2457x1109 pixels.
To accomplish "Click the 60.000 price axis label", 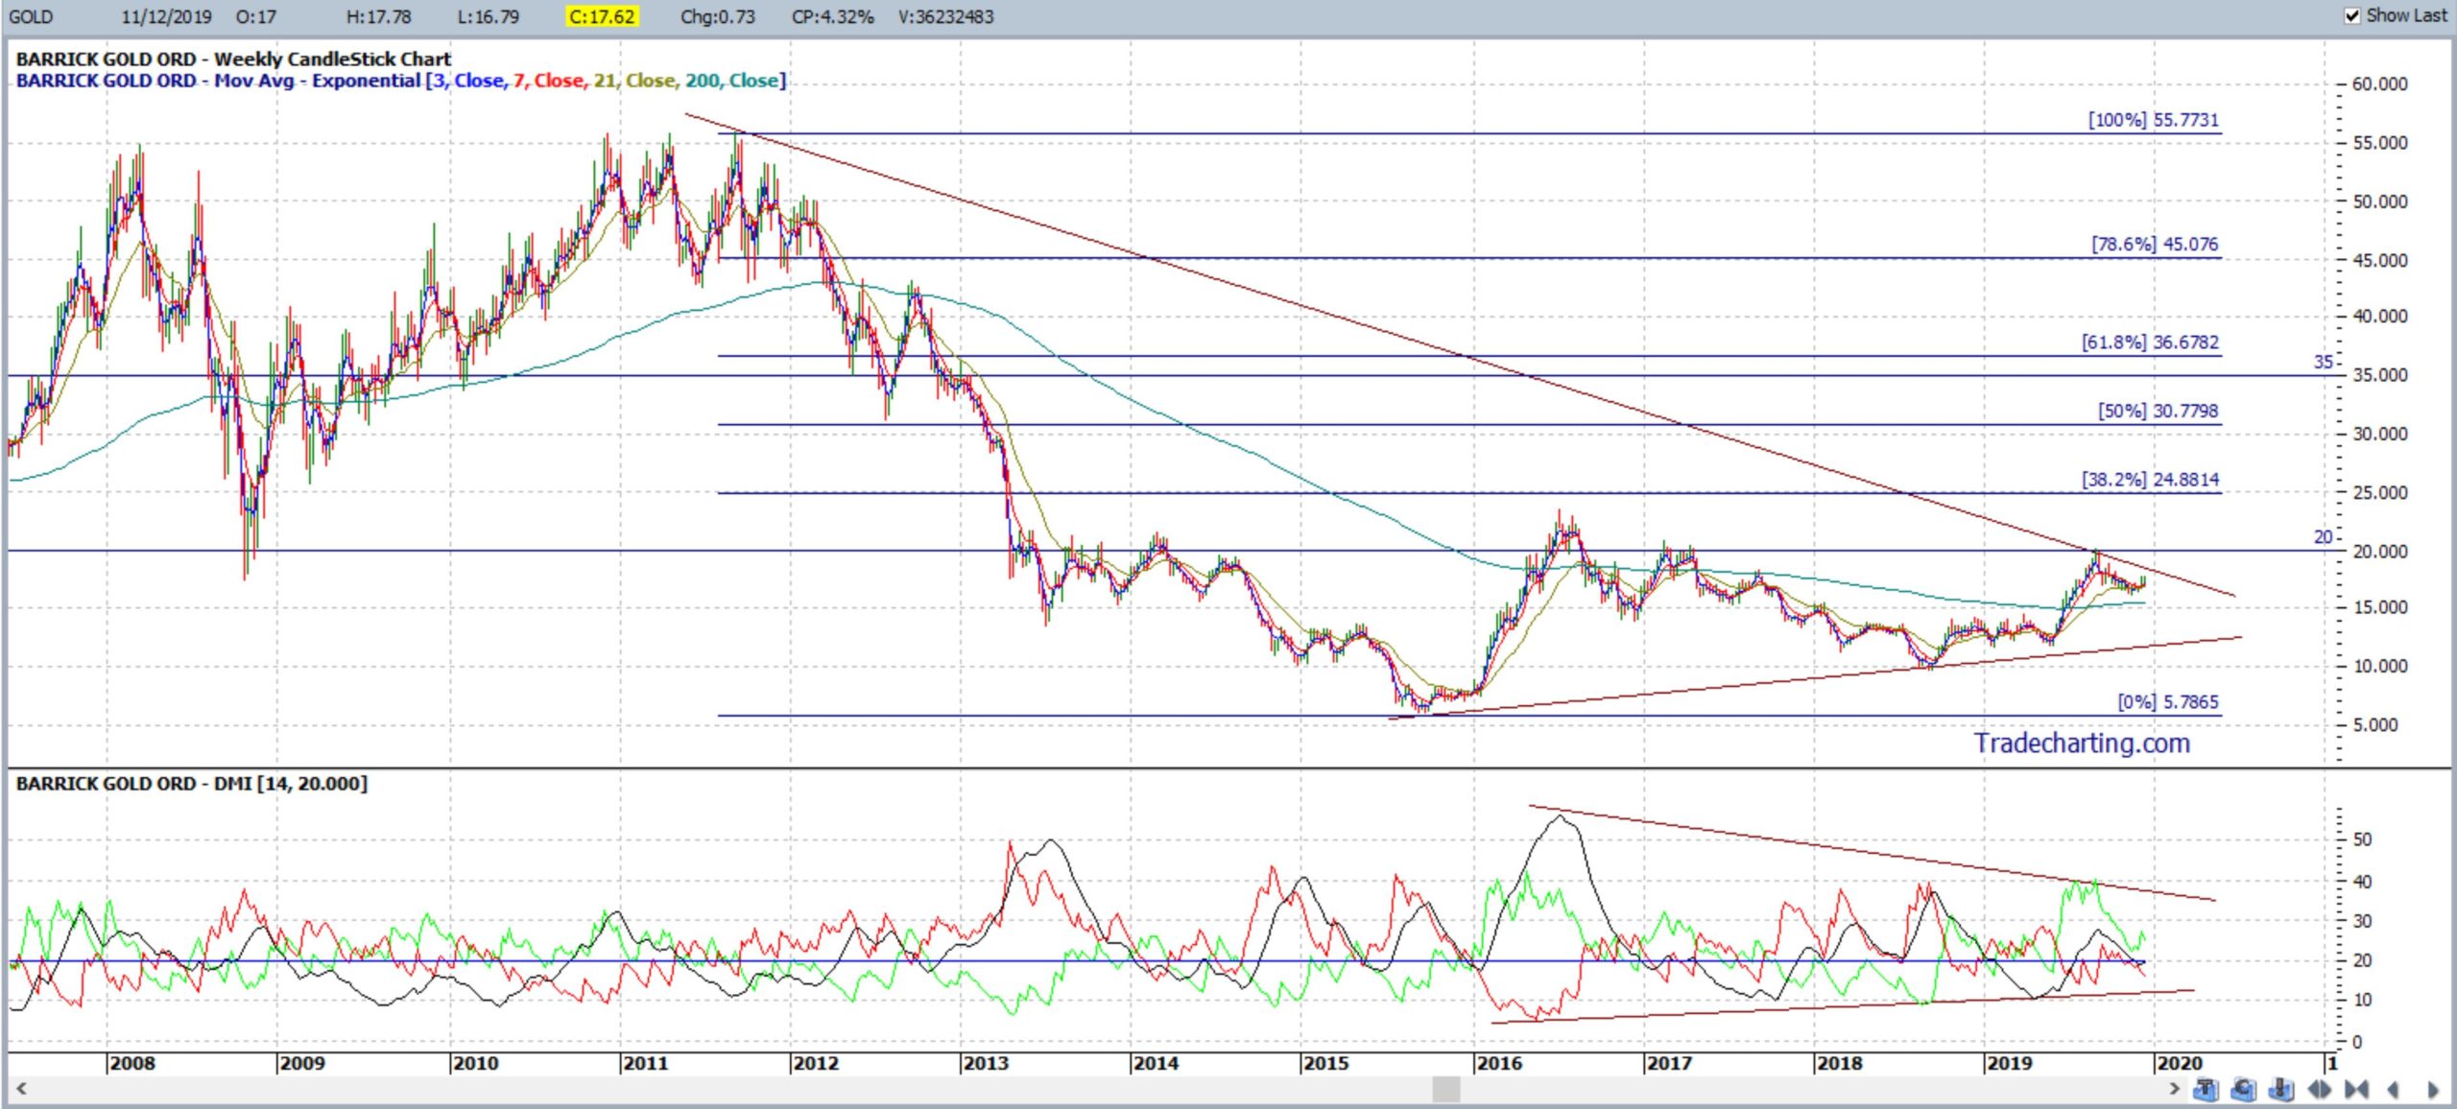I will 2379,83.
